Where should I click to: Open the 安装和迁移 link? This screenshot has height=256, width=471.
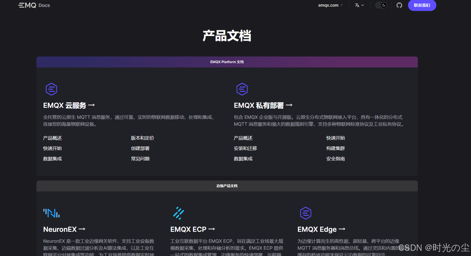pyautogui.click(x=245, y=148)
